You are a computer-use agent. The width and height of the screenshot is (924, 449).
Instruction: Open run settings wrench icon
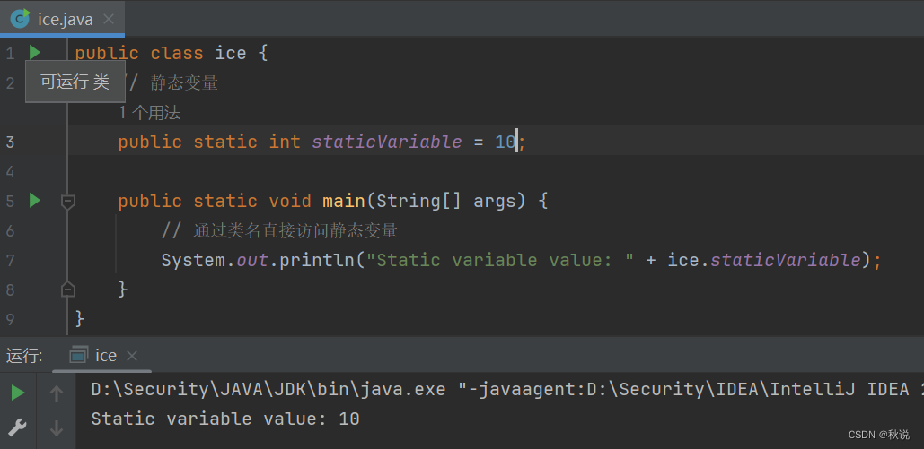tap(17, 427)
